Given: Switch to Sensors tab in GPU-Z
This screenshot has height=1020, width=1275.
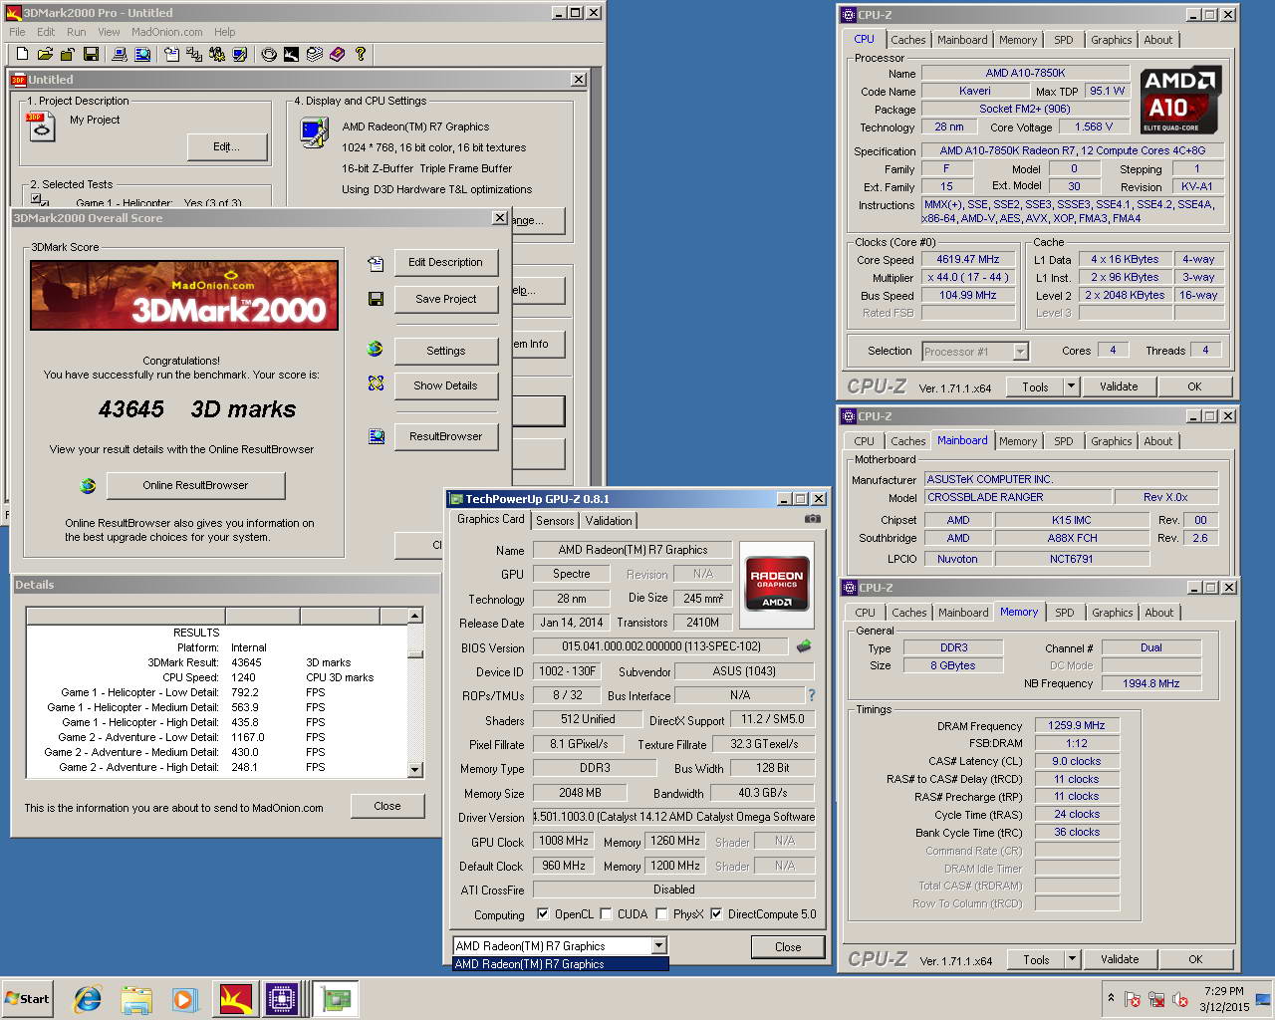Looking at the screenshot, I should tap(555, 521).
